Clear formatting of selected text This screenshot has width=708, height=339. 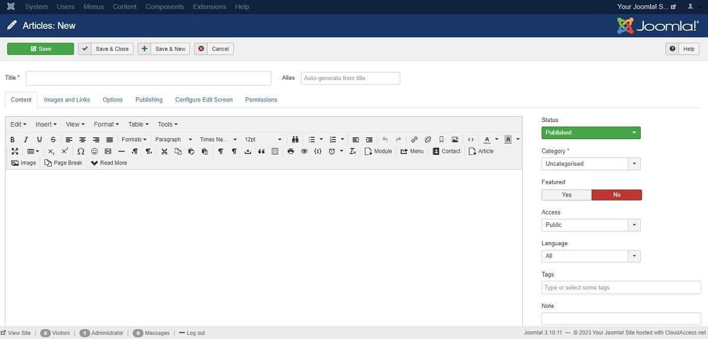pos(353,152)
